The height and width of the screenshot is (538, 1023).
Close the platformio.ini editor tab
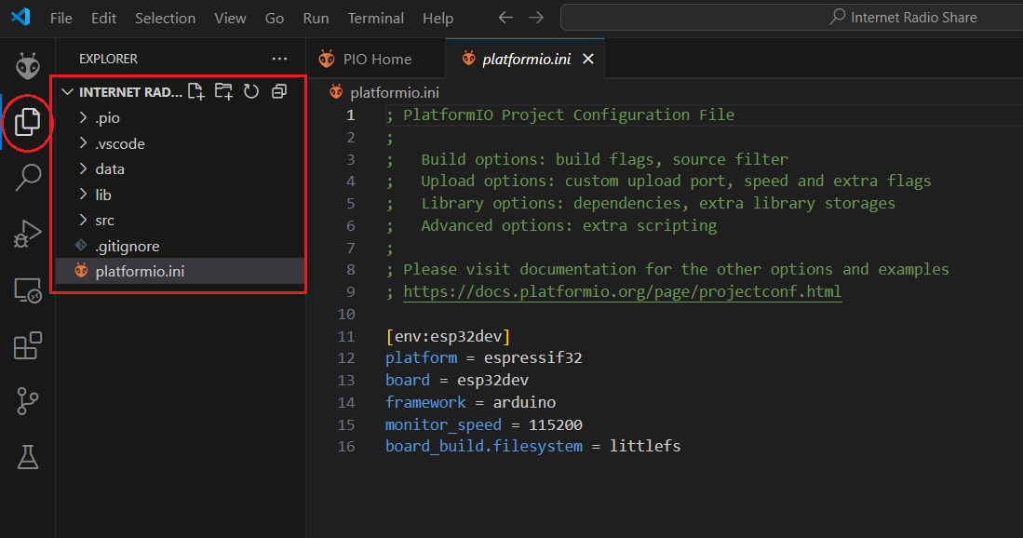point(588,59)
